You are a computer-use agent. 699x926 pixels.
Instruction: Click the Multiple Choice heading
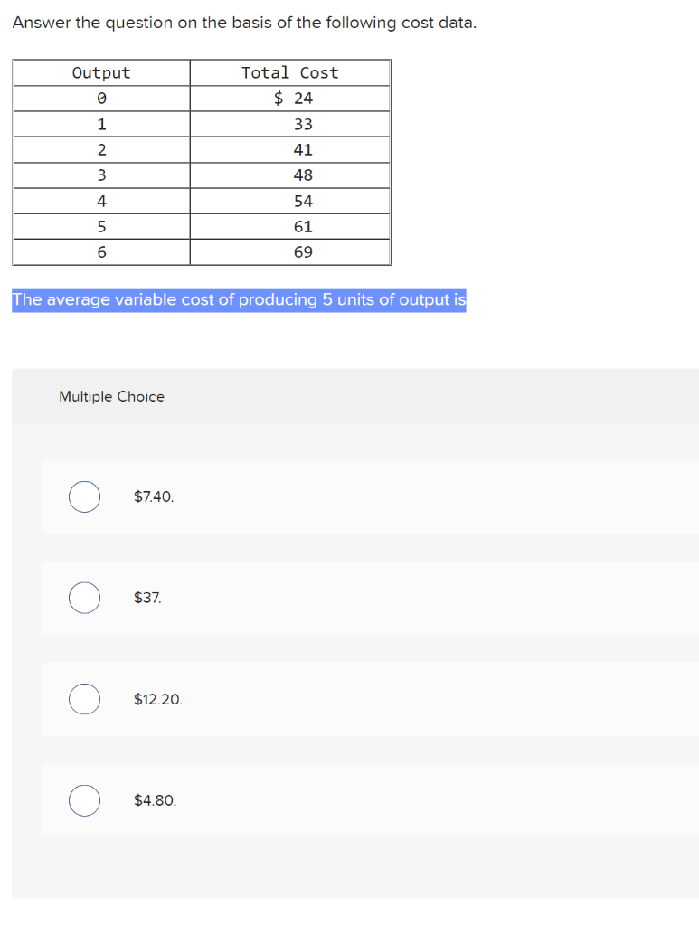[x=111, y=396]
